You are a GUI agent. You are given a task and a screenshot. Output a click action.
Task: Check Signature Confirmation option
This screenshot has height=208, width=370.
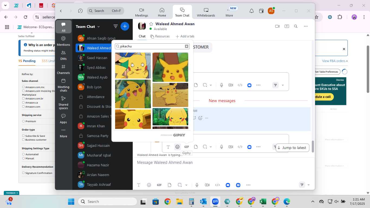point(23,173)
